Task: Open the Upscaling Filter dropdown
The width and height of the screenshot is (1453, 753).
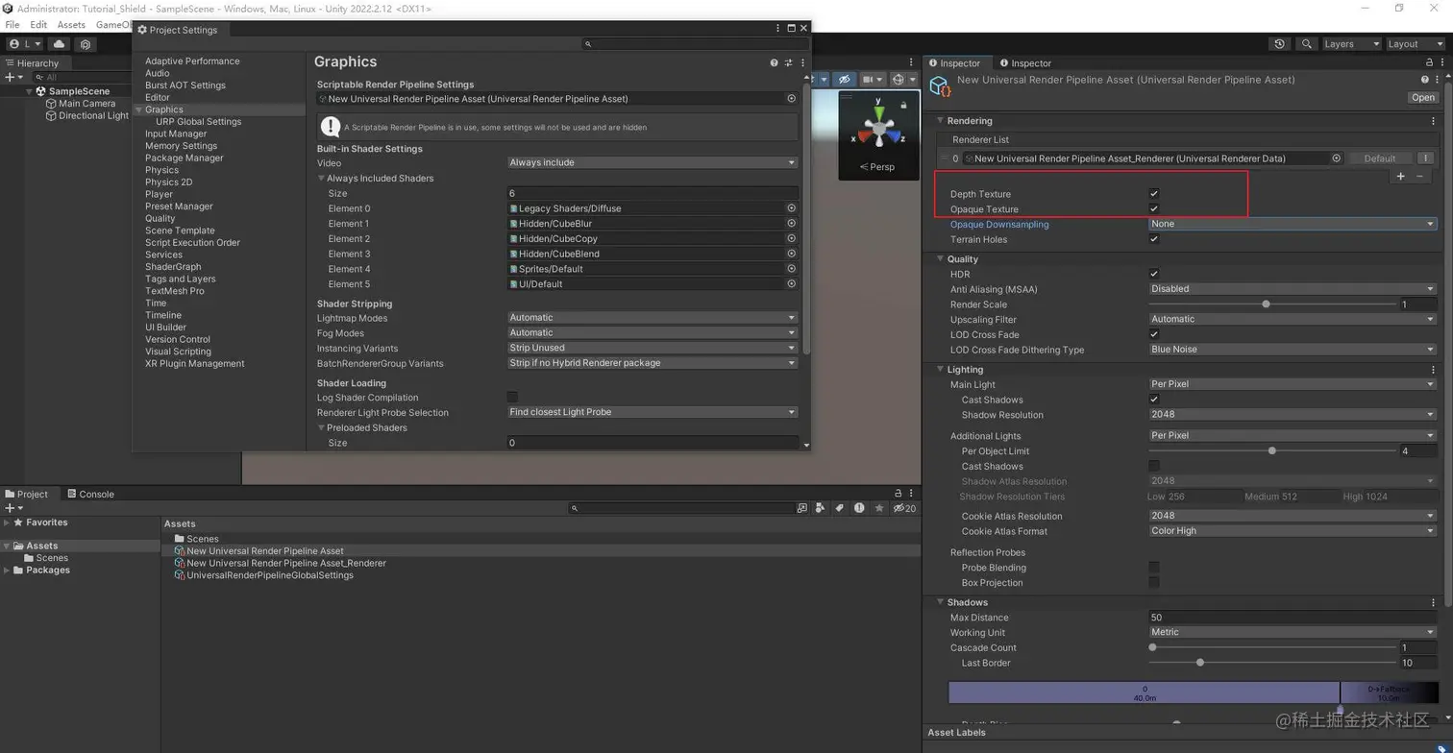Action: pos(1292,319)
